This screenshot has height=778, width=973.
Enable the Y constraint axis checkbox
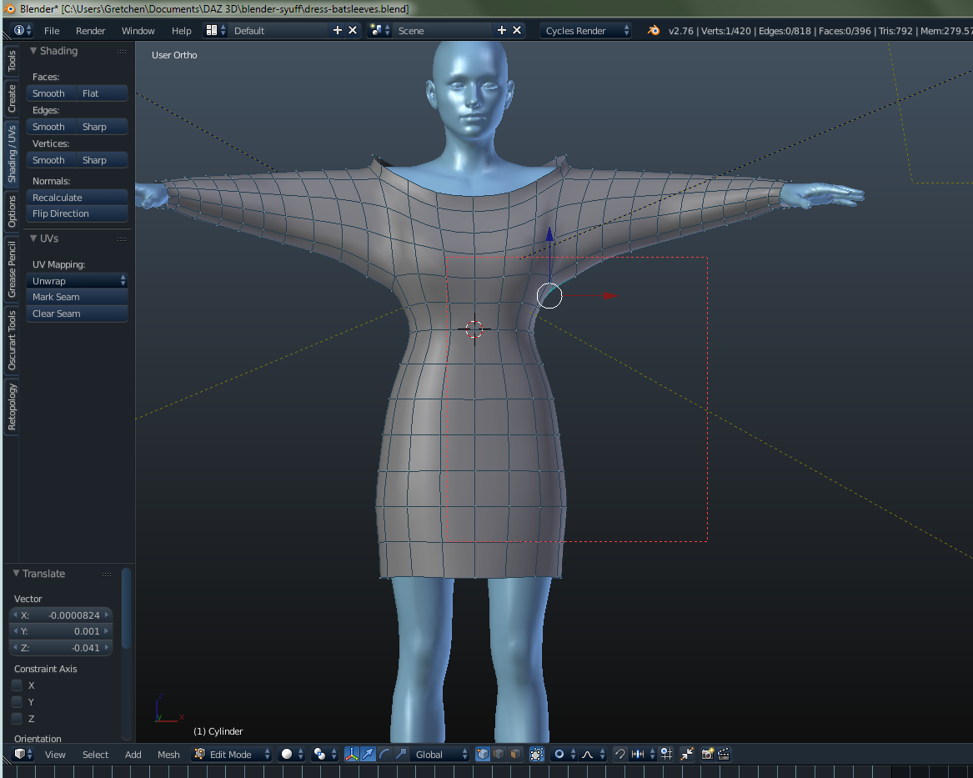pos(17,702)
